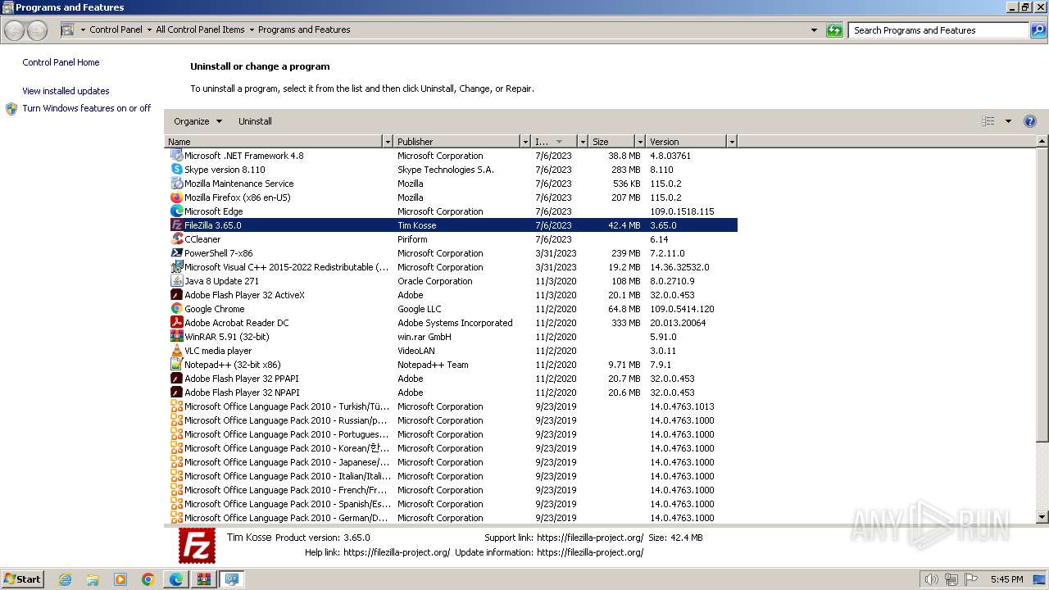Select the WinRAR 5.91 icon

pos(176,337)
